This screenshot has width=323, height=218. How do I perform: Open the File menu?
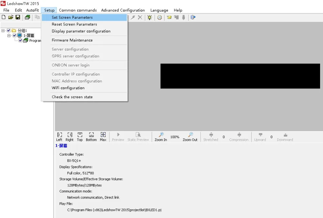click(x=6, y=10)
